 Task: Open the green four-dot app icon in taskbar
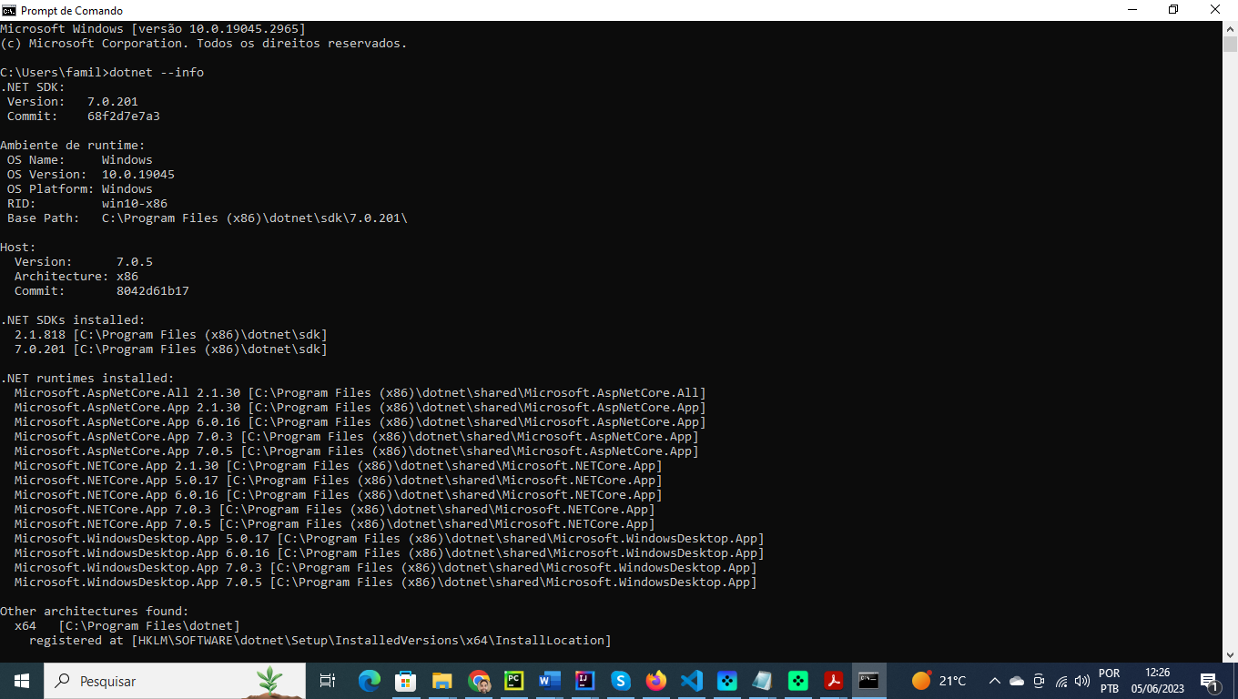pos(798,680)
